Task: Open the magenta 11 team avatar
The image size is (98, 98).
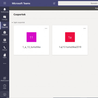Action: tap(31, 37)
